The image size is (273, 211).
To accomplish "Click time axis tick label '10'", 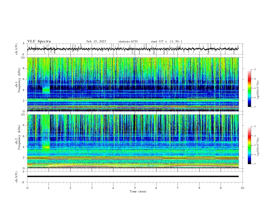I will click(242, 188).
